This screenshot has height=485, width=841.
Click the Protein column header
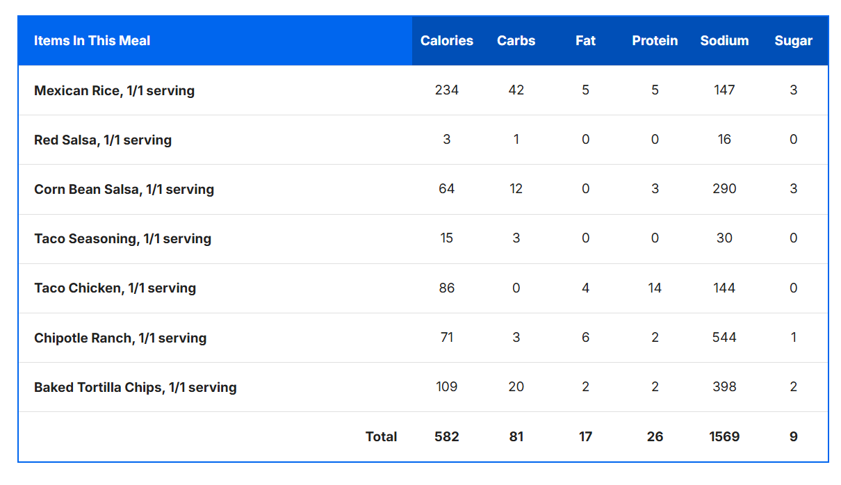click(x=655, y=41)
